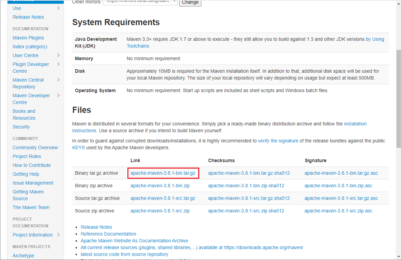Expand the User Centre submenu arrow
402x260 pixels.
click(x=59, y=55)
